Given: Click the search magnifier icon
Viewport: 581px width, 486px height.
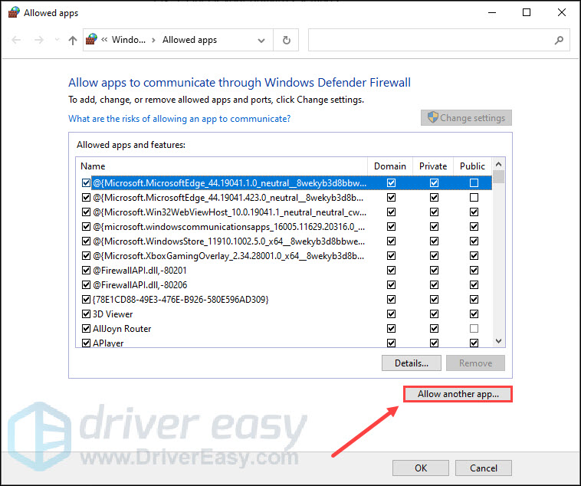Looking at the screenshot, I should (x=559, y=40).
